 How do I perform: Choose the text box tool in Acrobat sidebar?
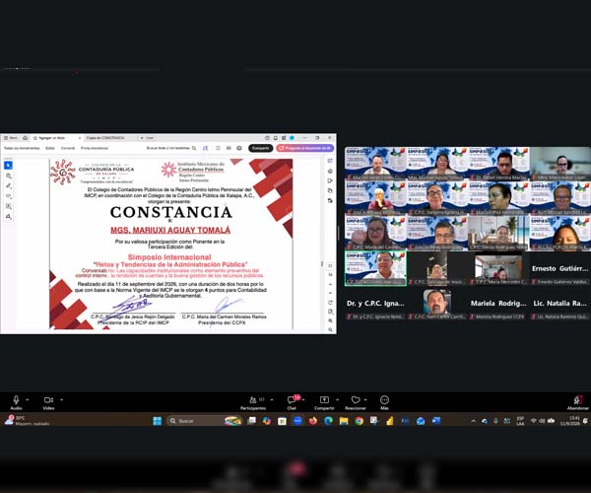click(x=8, y=206)
